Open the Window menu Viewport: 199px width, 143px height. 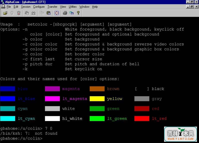(84, 7)
